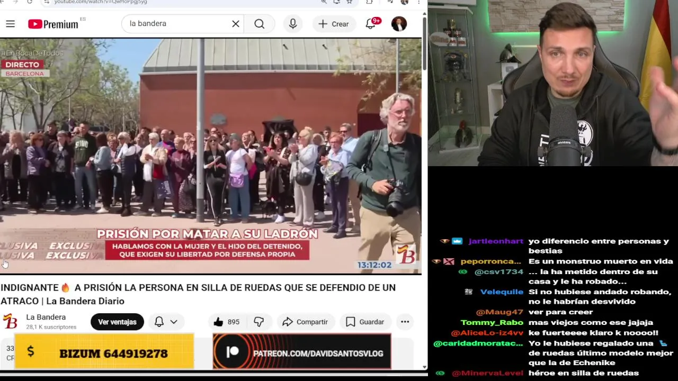Select chat username 'peporronca...'
678x381 pixels.
(491, 261)
